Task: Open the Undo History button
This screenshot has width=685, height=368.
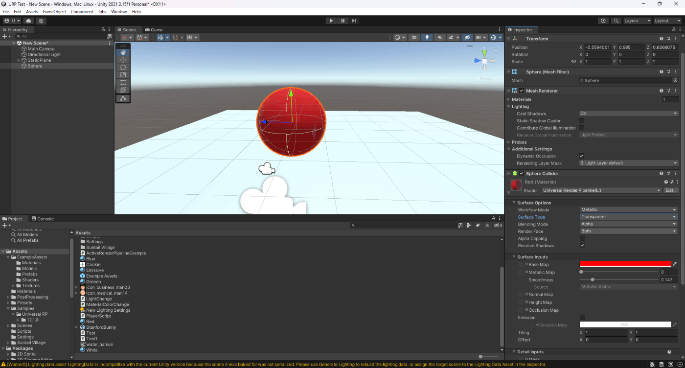Action: [603, 21]
